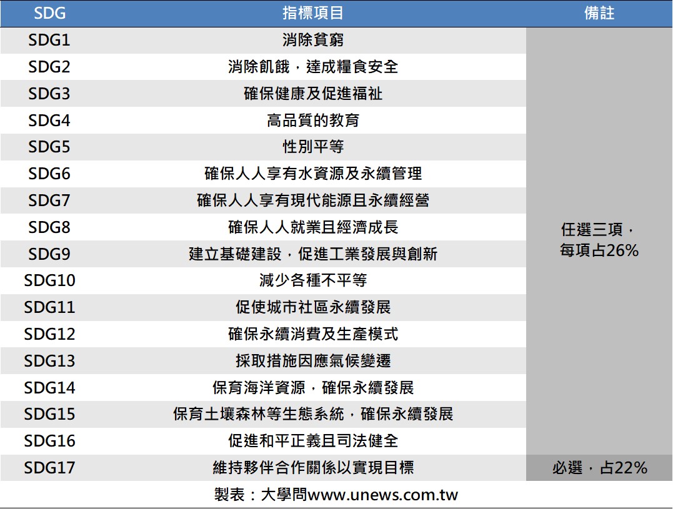Viewport: 673px width, 509px height.
Task: Click 建立基礎建設，促進工業發展與創新 text
Action: point(313,254)
